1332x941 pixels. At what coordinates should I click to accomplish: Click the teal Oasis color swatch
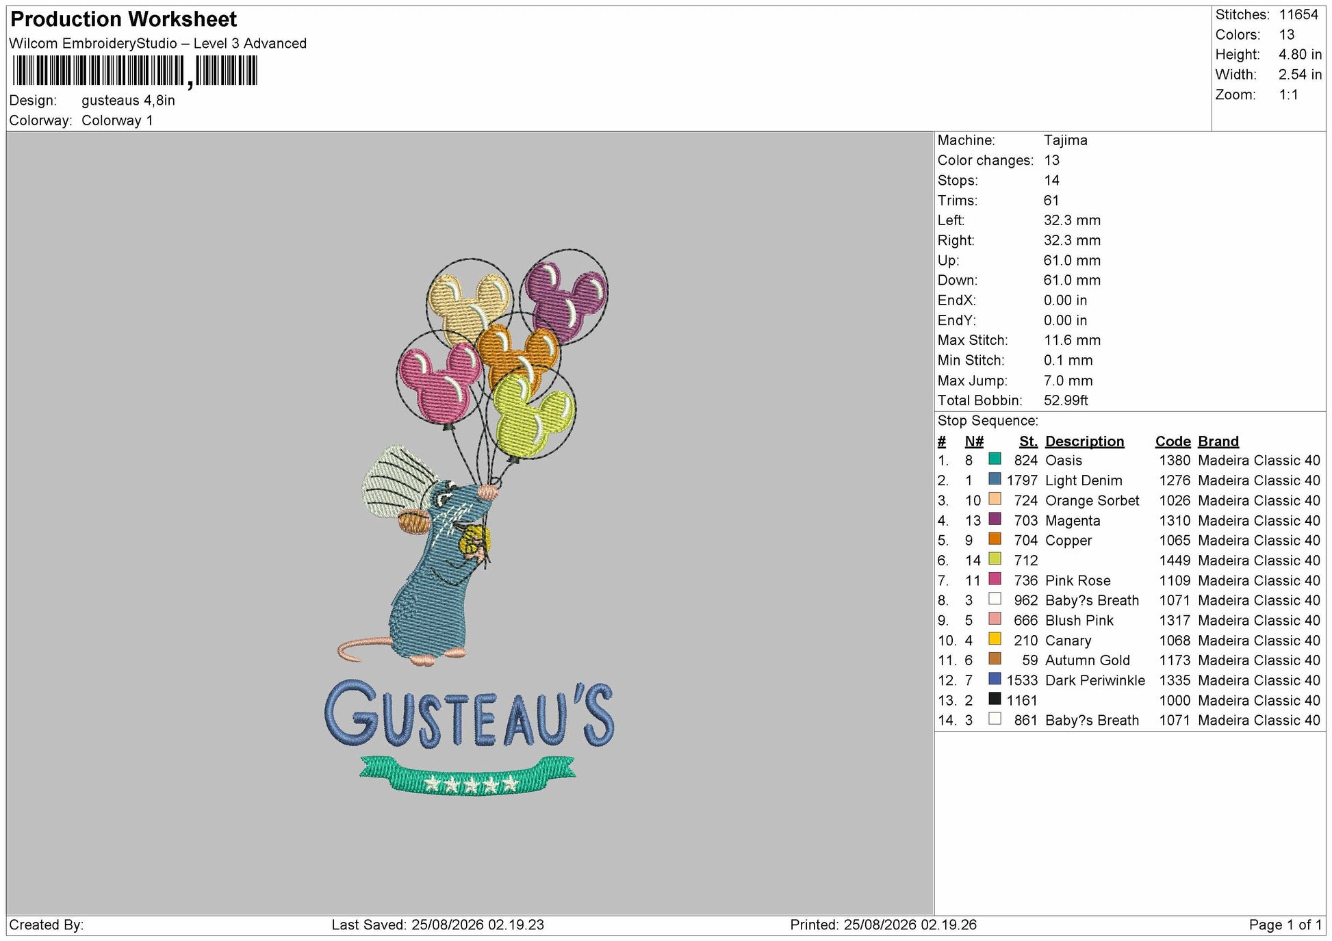[995, 459]
